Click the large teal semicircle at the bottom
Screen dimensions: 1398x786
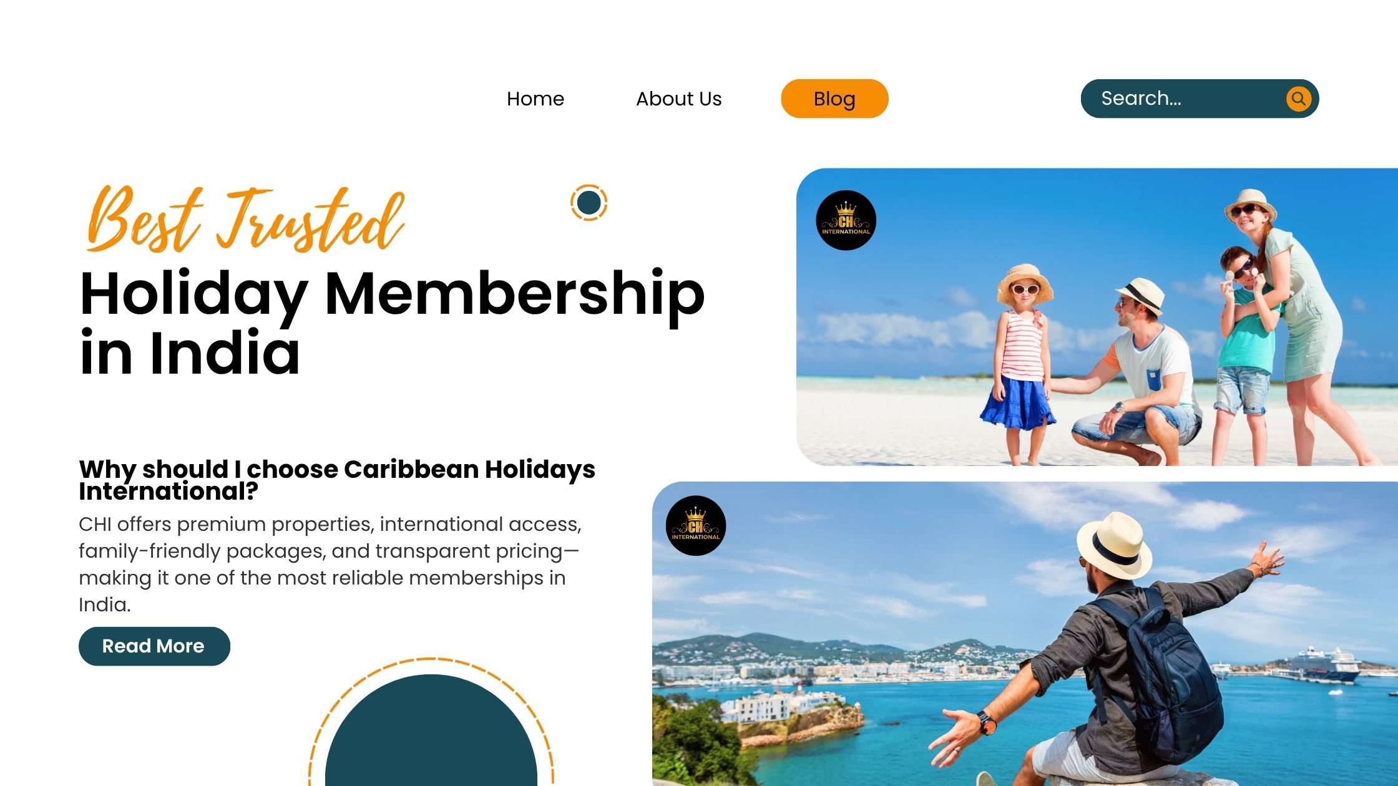(431, 730)
